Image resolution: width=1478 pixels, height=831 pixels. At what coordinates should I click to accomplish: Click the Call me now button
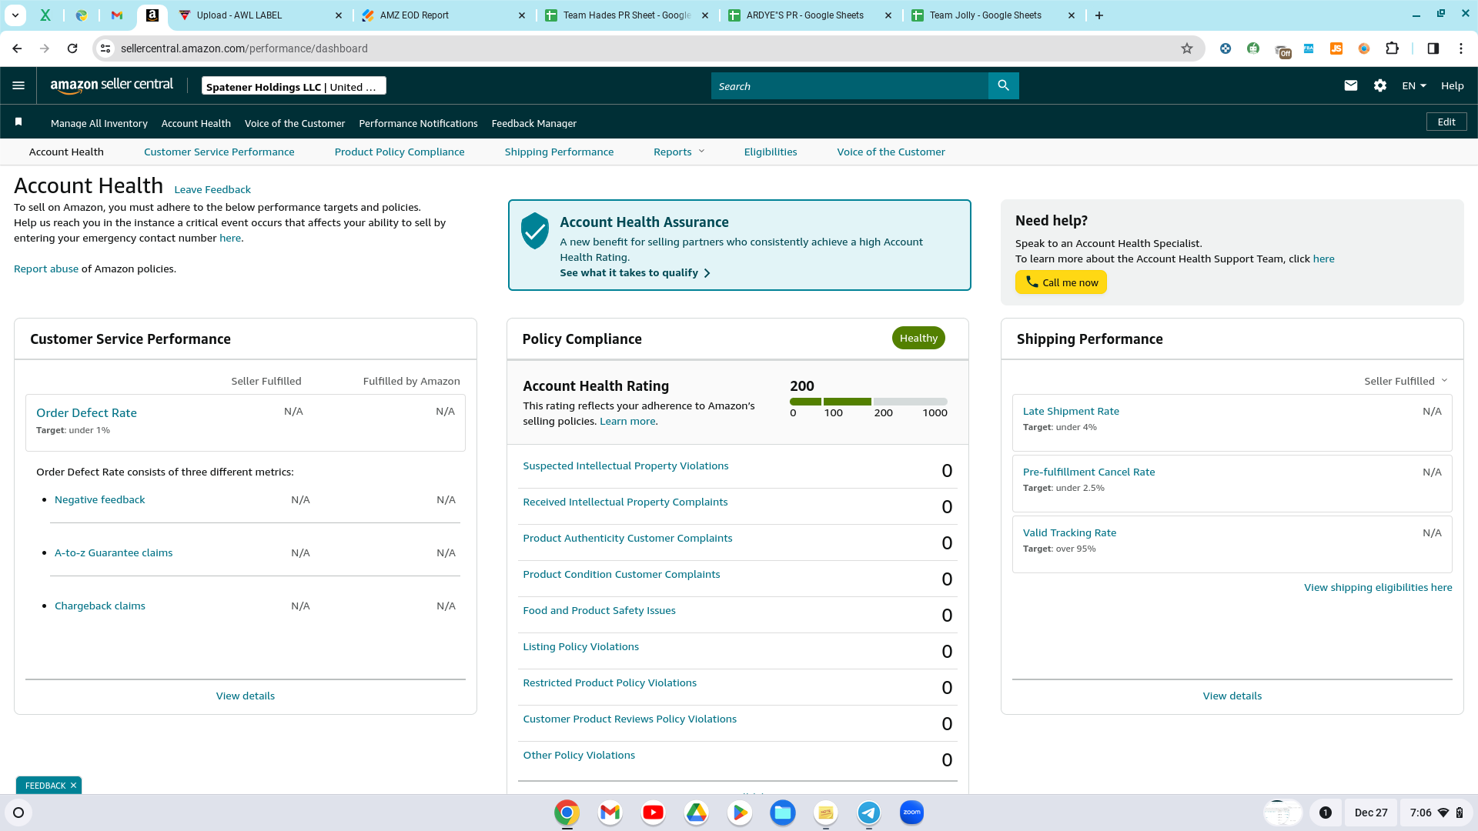(x=1061, y=282)
